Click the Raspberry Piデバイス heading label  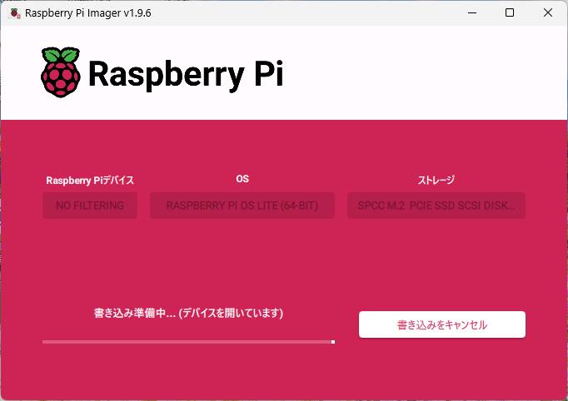pyautogui.click(x=90, y=180)
